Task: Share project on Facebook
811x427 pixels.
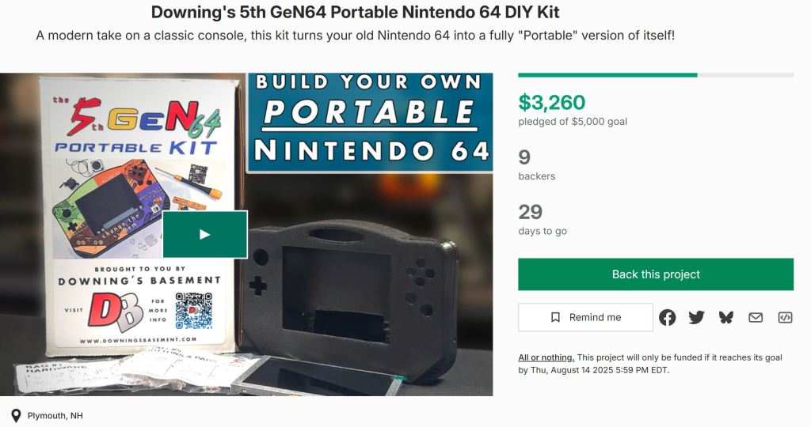Action: (668, 317)
